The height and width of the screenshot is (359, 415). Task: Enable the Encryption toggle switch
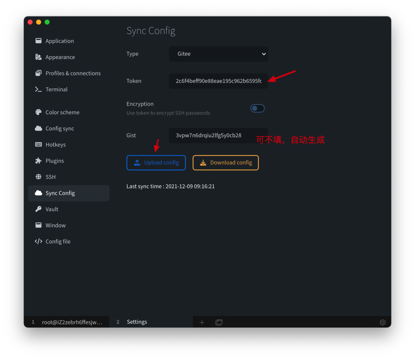click(x=257, y=108)
